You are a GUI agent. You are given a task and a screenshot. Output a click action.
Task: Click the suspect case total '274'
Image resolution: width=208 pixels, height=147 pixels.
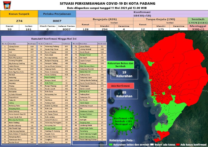pyautogui.click(x=19, y=21)
